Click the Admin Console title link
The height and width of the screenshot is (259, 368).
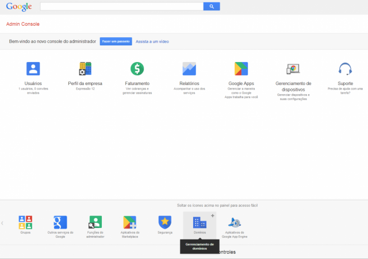click(23, 24)
